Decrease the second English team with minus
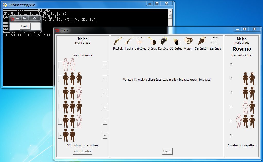 pos(60,79)
